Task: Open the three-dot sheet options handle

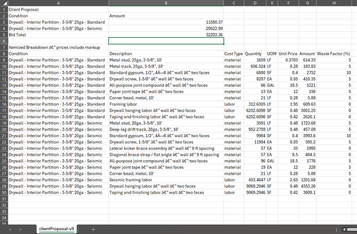Action: 336,230
